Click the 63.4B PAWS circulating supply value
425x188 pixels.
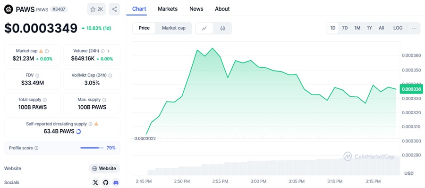point(59,132)
